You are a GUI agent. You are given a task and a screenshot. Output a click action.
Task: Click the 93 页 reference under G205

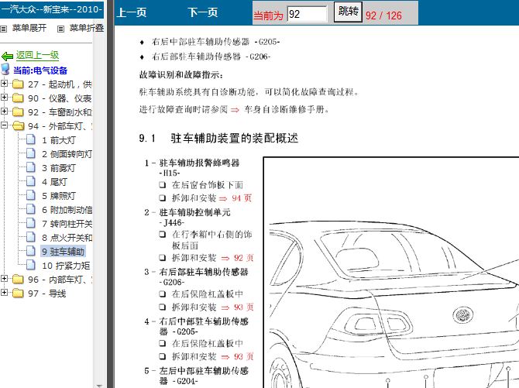tap(244, 356)
